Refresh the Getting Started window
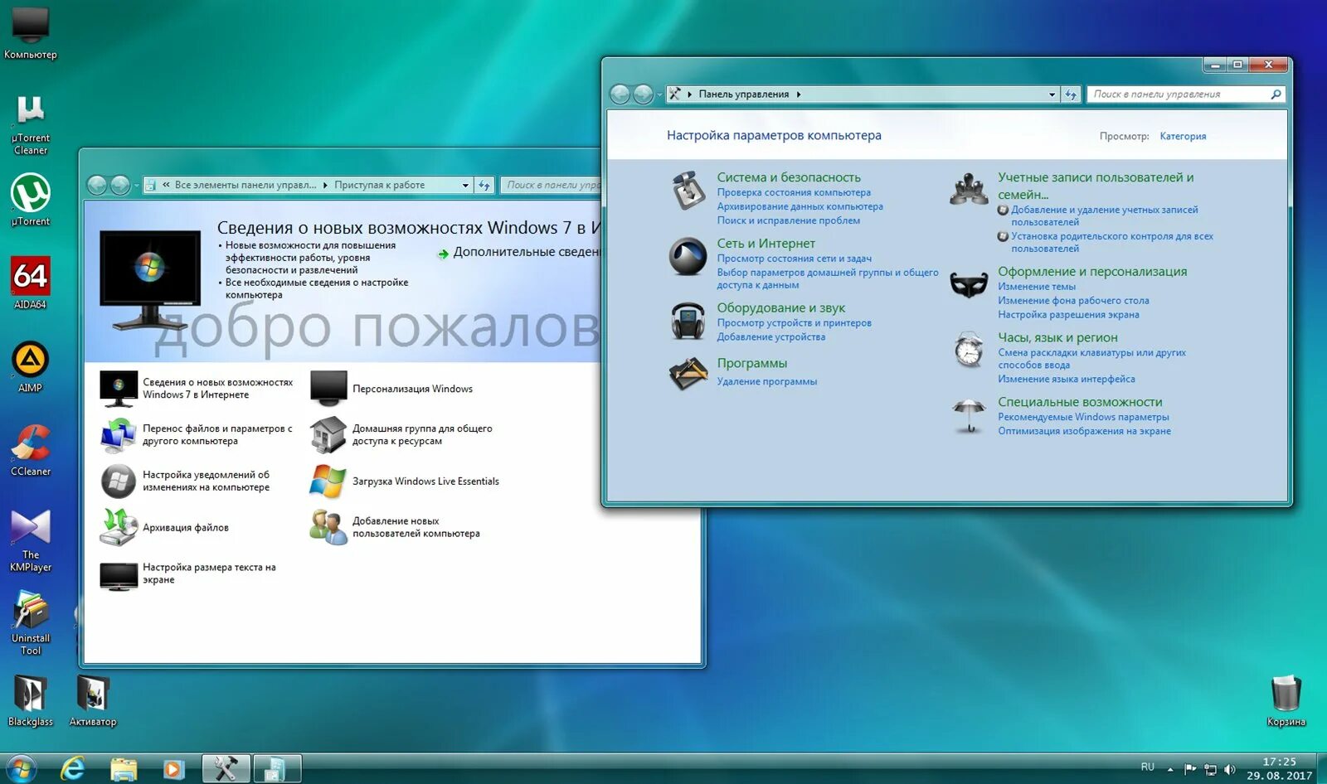This screenshot has width=1327, height=784. tap(484, 185)
